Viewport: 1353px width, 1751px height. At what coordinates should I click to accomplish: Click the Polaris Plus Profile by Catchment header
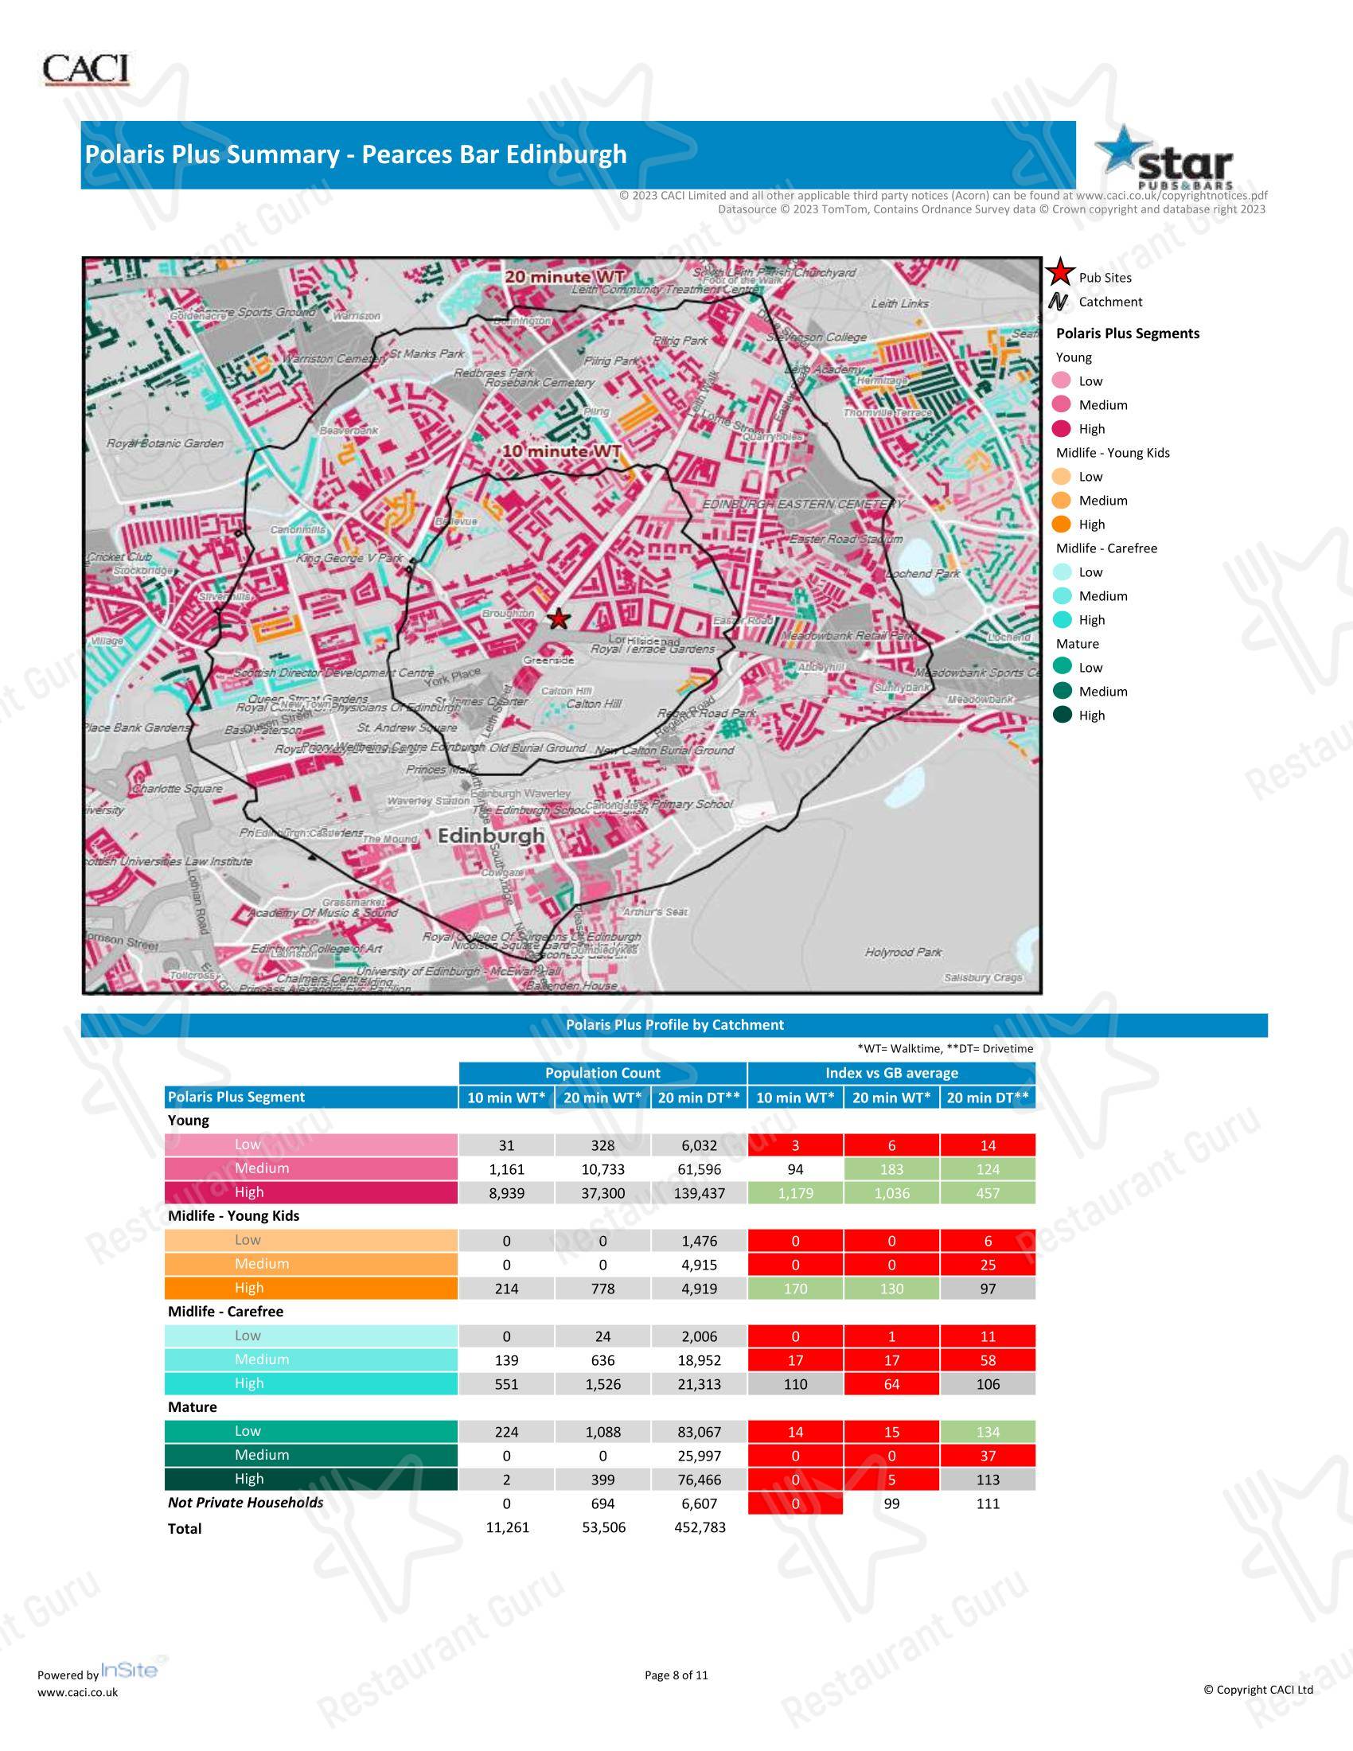(675, 1024)
